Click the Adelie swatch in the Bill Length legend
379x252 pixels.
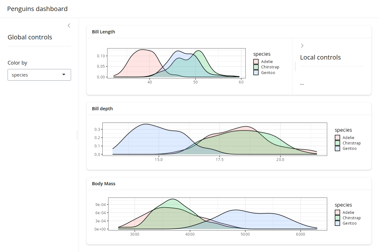pos(256,62)
